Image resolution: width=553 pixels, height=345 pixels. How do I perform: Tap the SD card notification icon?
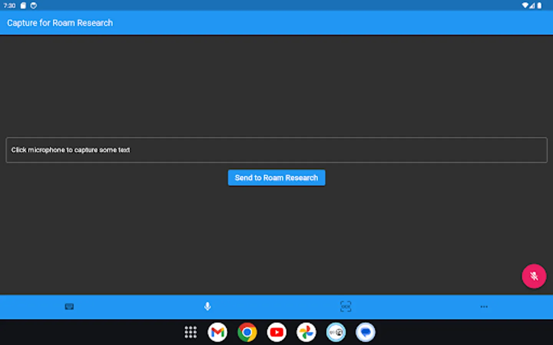point(23,5)
